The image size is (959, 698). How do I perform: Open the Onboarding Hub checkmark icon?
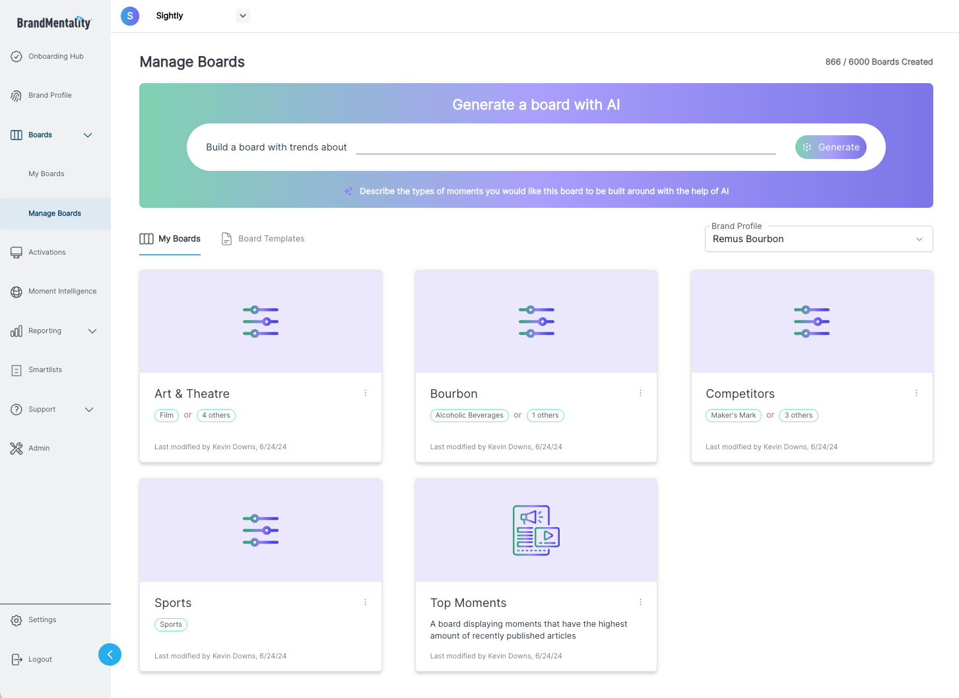click(x=17, y=57)
